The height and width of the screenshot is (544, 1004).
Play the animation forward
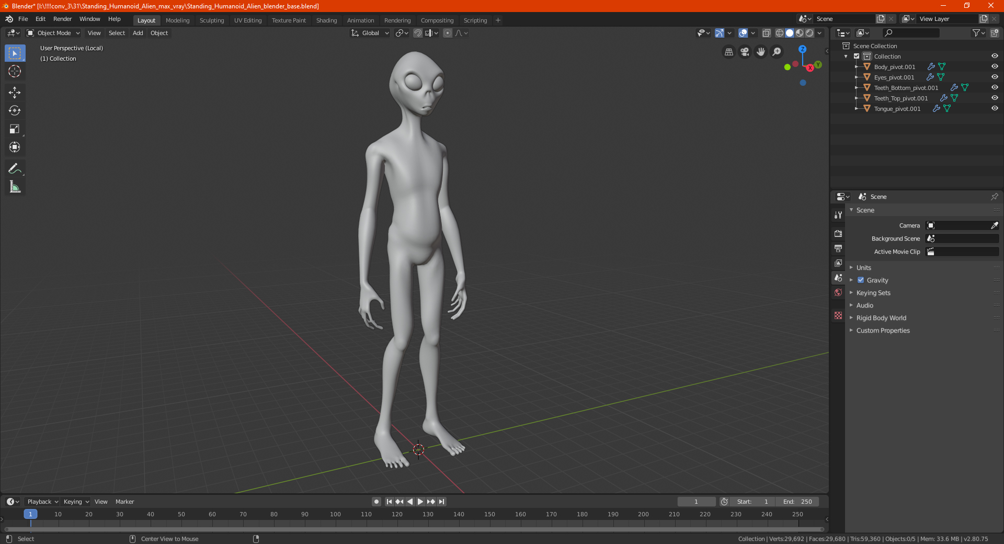pos(420,502)
